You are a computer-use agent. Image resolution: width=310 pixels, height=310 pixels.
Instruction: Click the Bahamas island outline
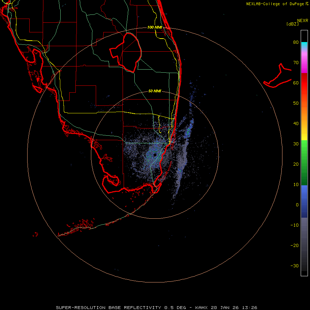pyautogui.click(x=277, y=75)
